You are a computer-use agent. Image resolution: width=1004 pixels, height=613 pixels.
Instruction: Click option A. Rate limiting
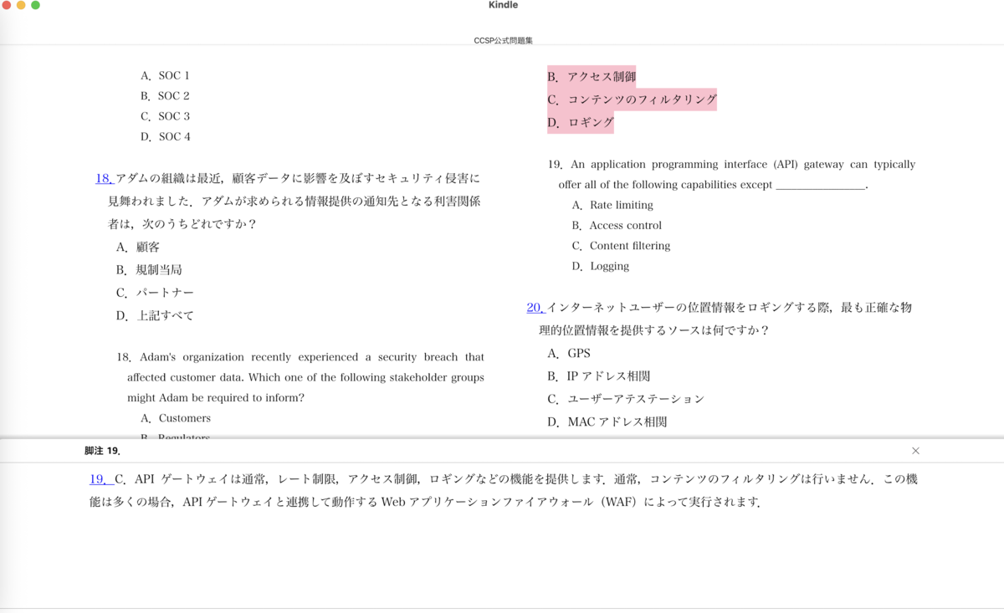click(x=612, y=205)
